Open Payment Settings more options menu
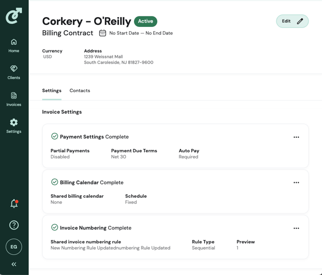 296,137
